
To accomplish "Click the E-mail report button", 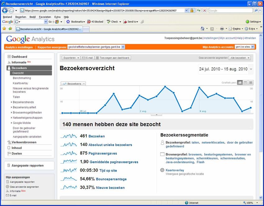I will (x=88, y=58).
